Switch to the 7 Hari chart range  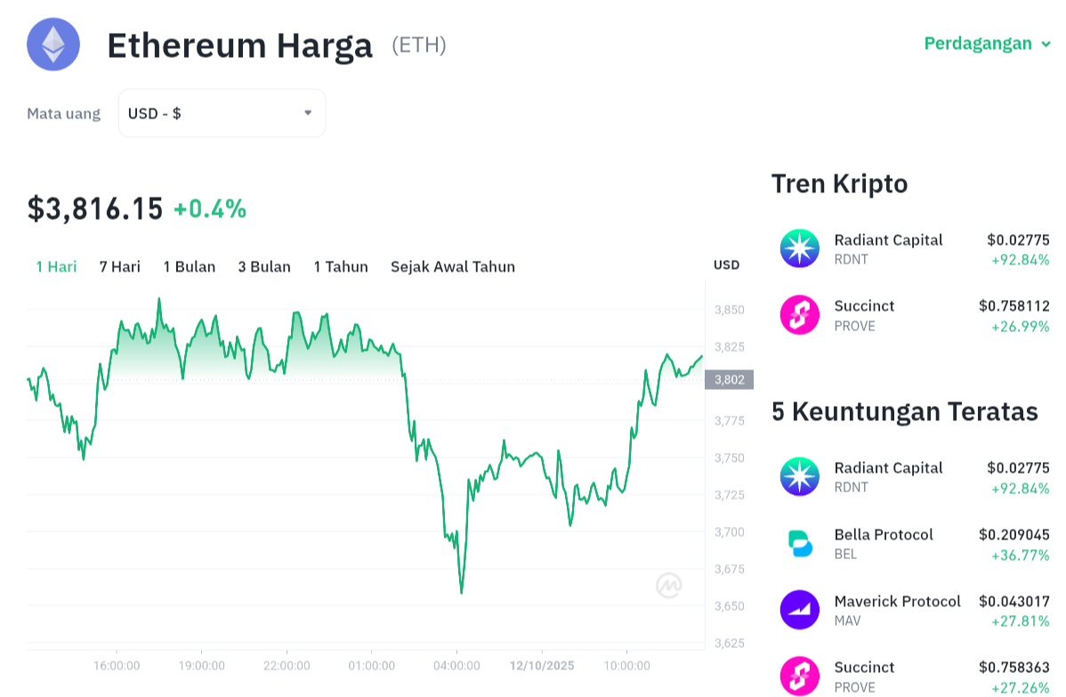click(x=119, y=266)
